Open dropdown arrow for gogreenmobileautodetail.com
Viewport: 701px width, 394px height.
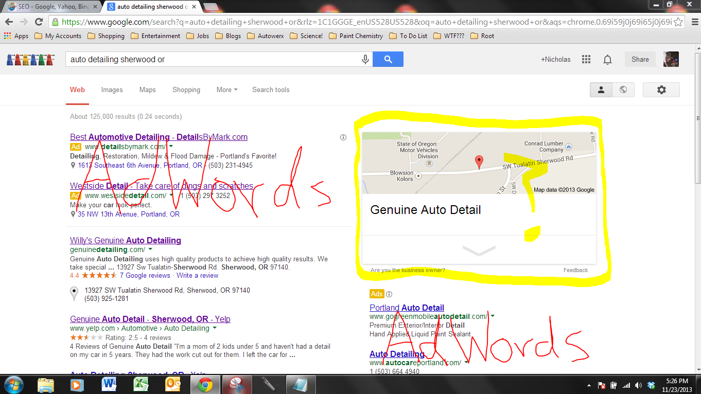(x=492, y=316)
